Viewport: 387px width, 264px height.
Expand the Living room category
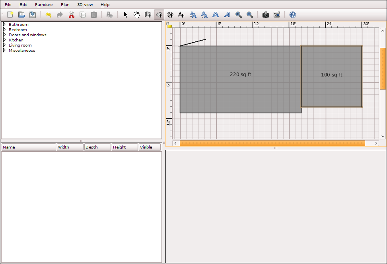point(4,45)
